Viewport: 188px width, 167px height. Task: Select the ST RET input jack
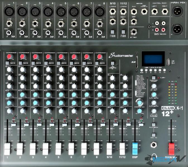[x=134, y=32]
